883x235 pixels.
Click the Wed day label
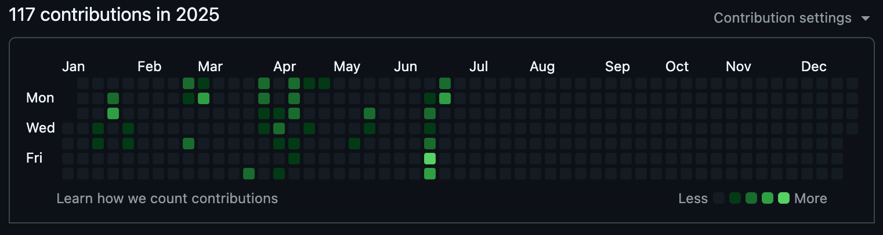[x=41, y=127]
